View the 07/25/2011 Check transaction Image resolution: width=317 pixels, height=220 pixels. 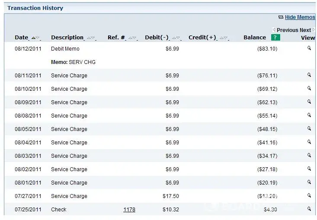309,209
